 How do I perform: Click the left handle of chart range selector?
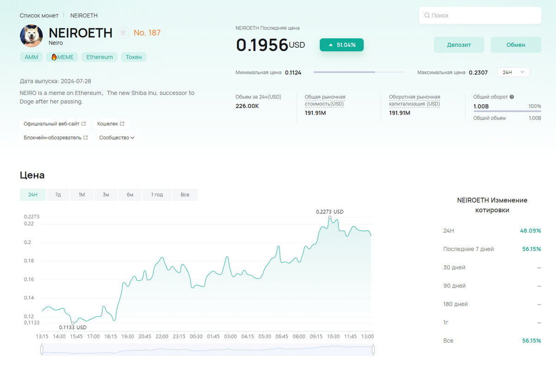click(42, 350)
